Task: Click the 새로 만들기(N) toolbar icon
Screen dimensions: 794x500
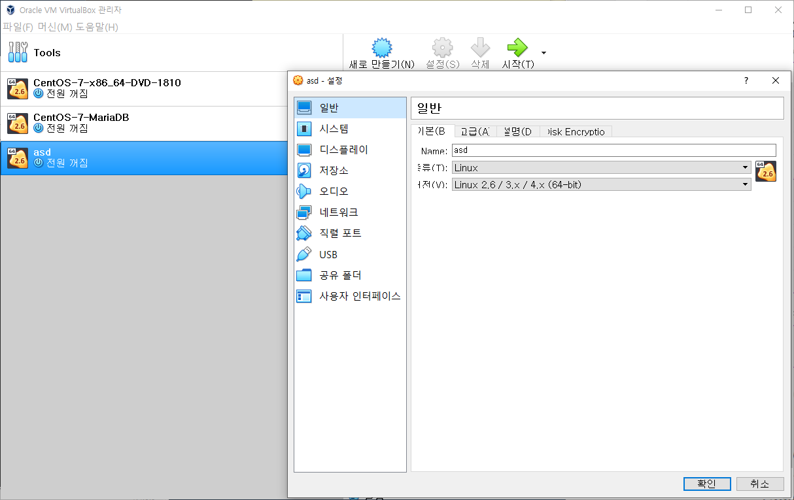Action: [x=381, y=48]
